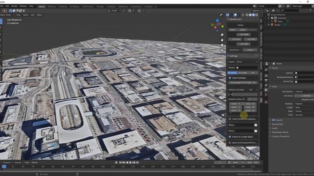Adjust the Percentage of screen slider
Screen dimensions: 314x176
(x=243, y=83)
